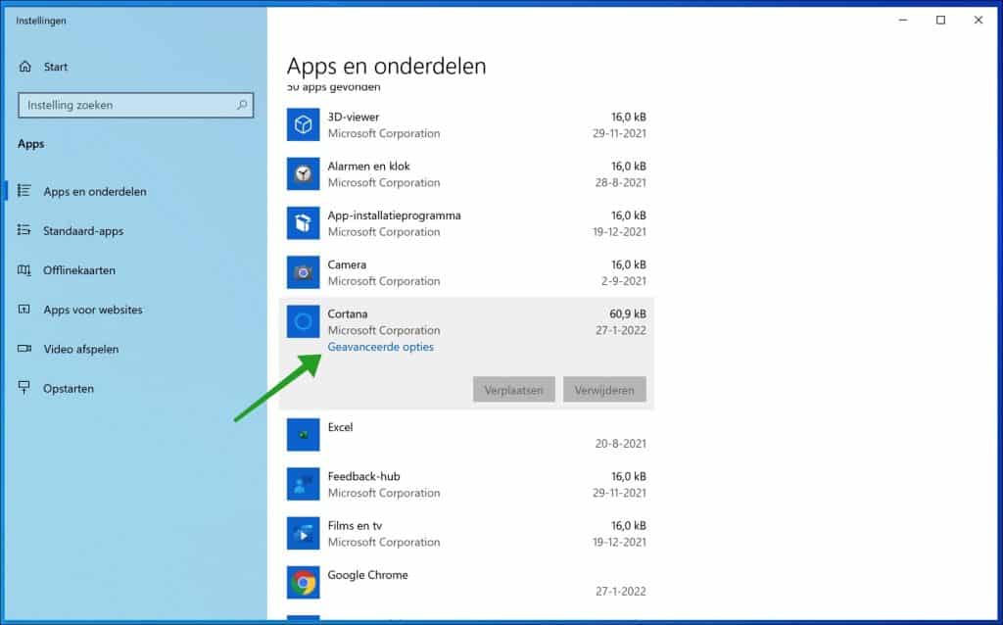Click the Offlinekaarten map icon
The height and width of the screenshot is (625, 1003).
coord(24,270)
